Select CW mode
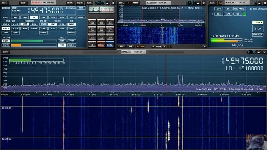The width and height of the screenshot is (267, 150). [43, 17]
